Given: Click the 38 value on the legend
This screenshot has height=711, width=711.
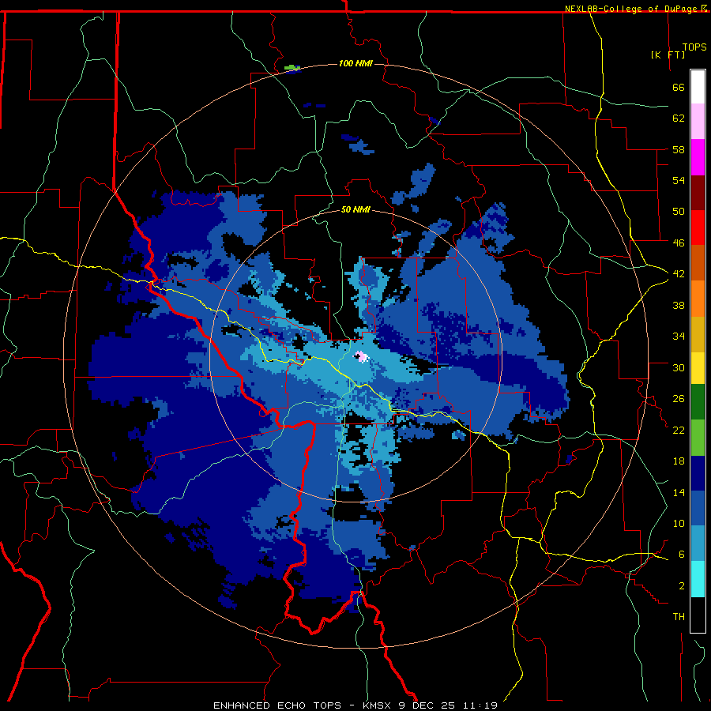Looking at the screenshot, I should [679, 305].
